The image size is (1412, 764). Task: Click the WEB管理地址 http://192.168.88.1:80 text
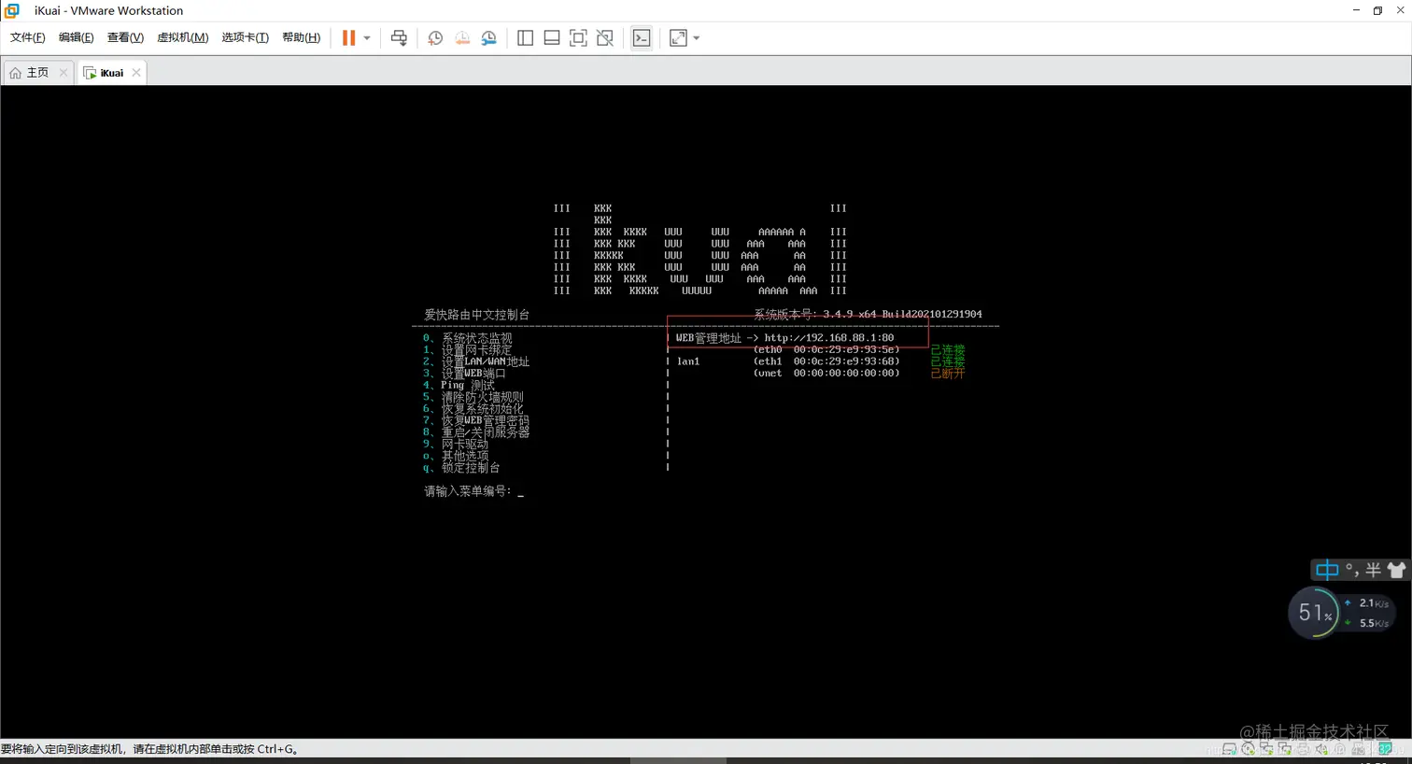(784, 338)
